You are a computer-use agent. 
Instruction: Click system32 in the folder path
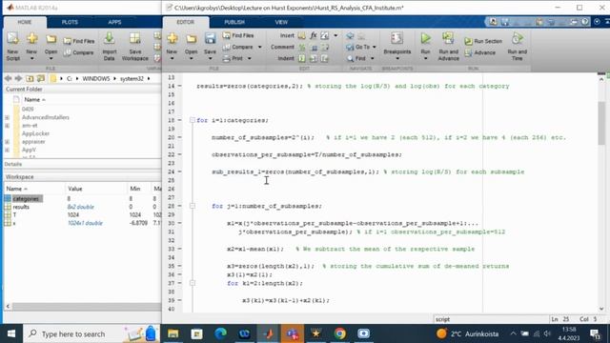132,78
